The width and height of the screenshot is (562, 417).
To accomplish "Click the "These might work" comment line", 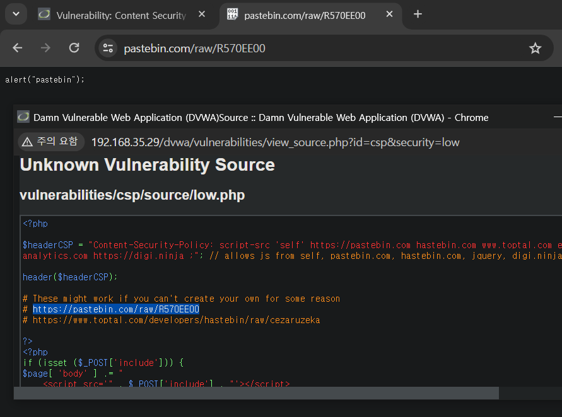I will (182, 299).
